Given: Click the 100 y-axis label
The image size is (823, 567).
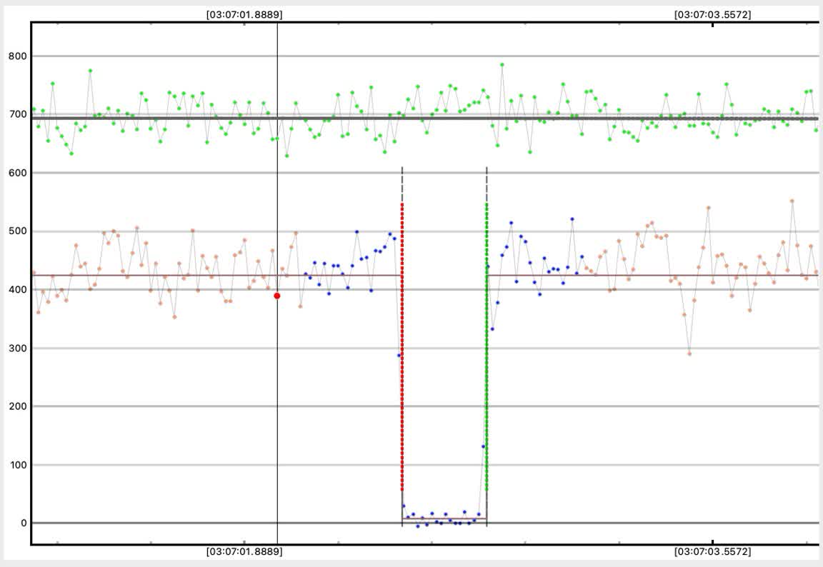Looking at the screenshot, I should tap(14, 465).
